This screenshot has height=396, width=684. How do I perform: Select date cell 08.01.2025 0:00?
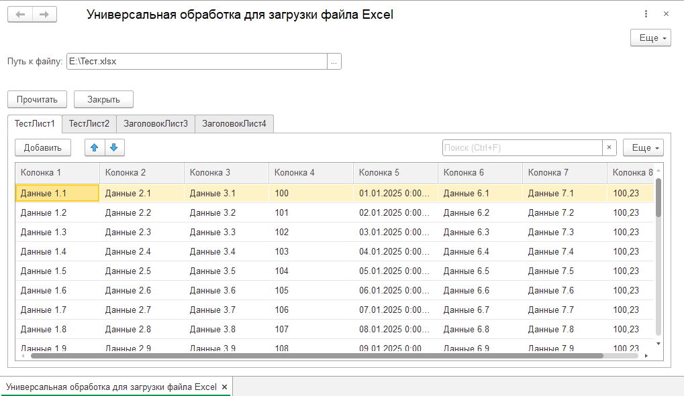[395, 330]
